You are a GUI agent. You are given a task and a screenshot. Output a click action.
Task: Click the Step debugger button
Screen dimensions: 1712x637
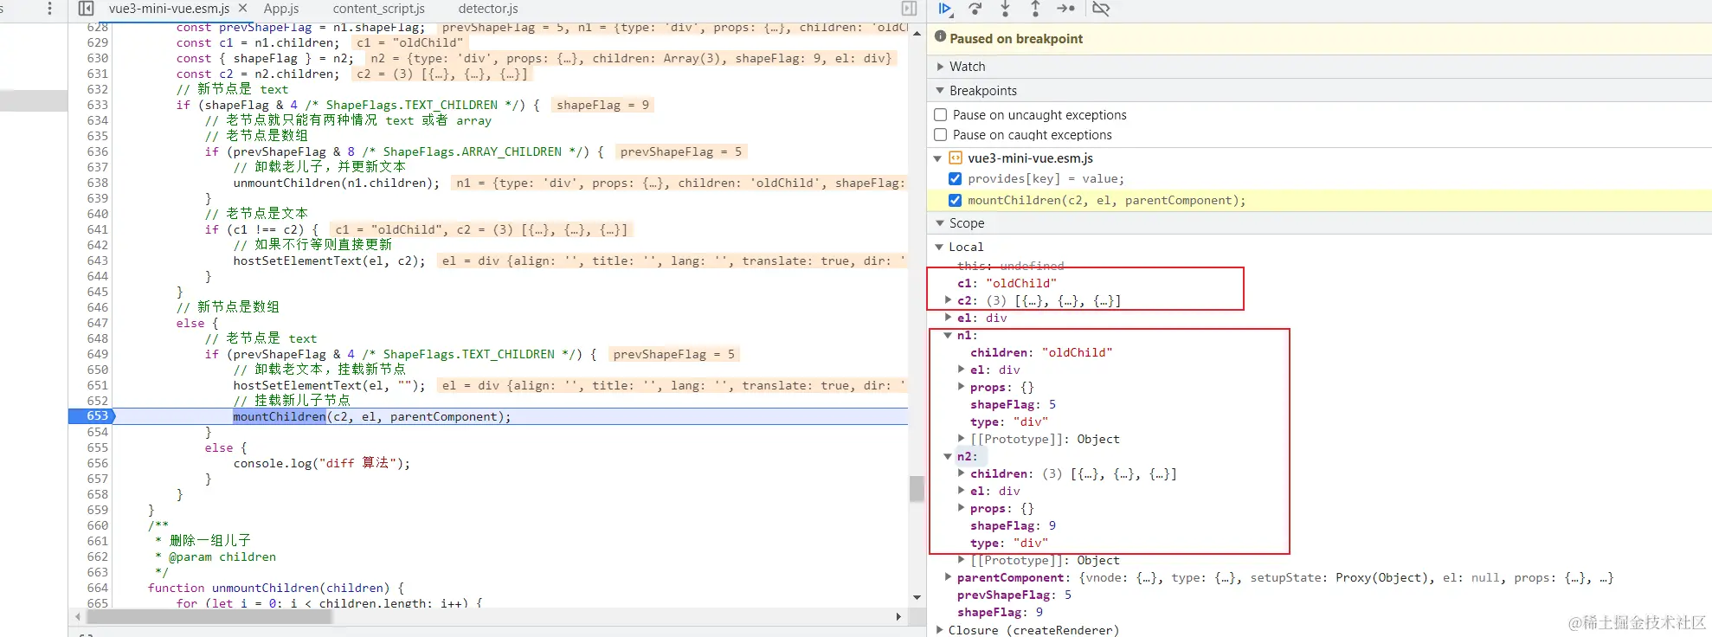pos(1065,9)
